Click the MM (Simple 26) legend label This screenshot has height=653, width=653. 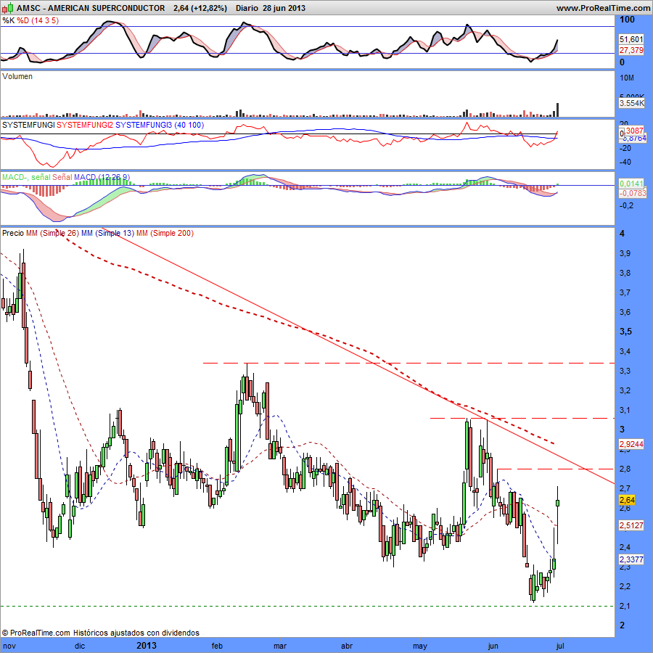52,233
